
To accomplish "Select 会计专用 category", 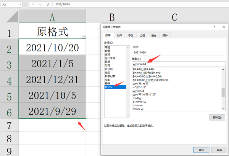I will tap(115, 58).
